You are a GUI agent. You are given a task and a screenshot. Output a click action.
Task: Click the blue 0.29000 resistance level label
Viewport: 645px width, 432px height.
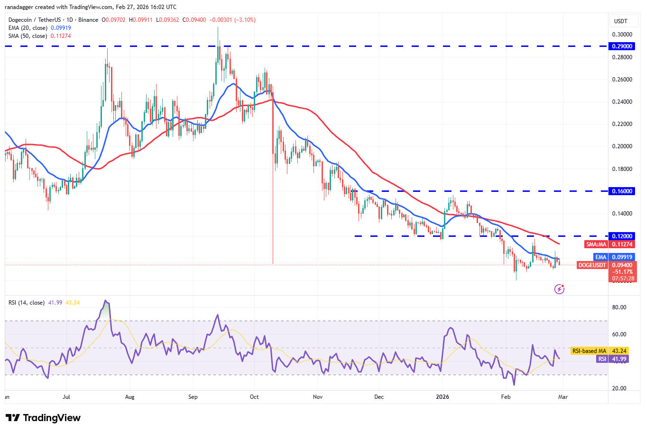coord(622,46)
